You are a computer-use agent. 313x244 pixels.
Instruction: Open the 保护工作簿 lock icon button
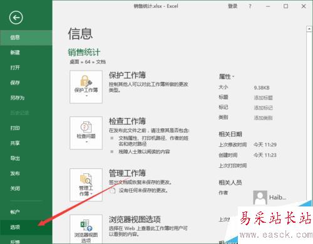86,87
